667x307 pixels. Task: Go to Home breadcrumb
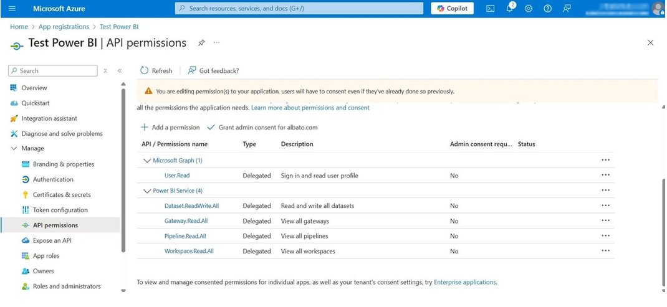tap(19, 27)
